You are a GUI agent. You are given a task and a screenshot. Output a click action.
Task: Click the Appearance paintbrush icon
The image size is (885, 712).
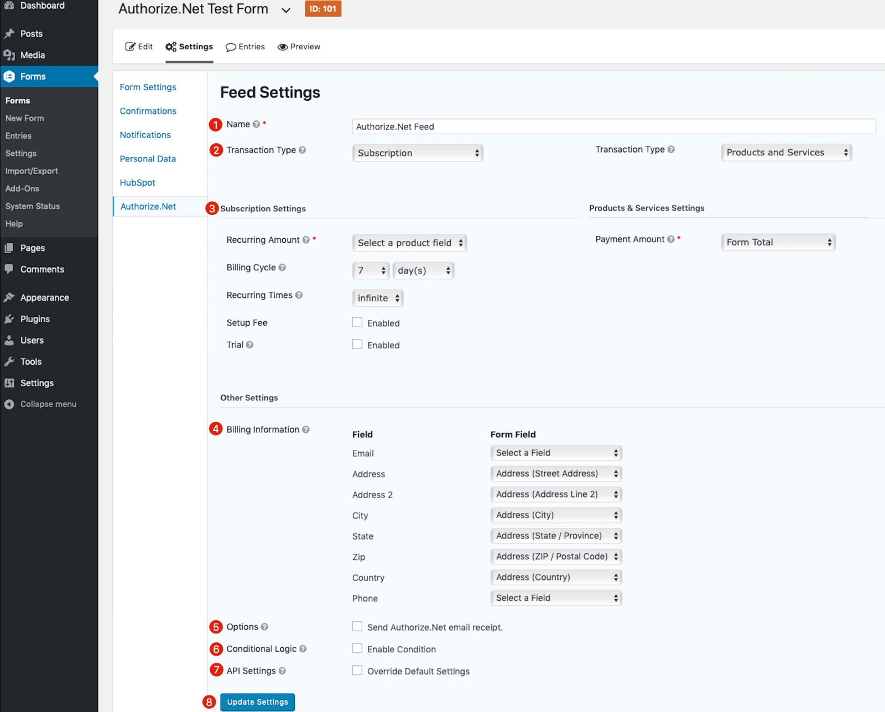9,297
